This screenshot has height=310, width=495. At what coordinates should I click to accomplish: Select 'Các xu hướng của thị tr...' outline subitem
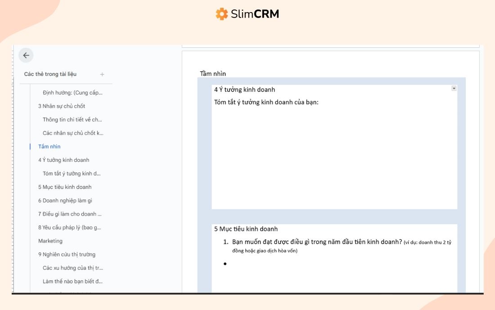(x=73, y=268)
